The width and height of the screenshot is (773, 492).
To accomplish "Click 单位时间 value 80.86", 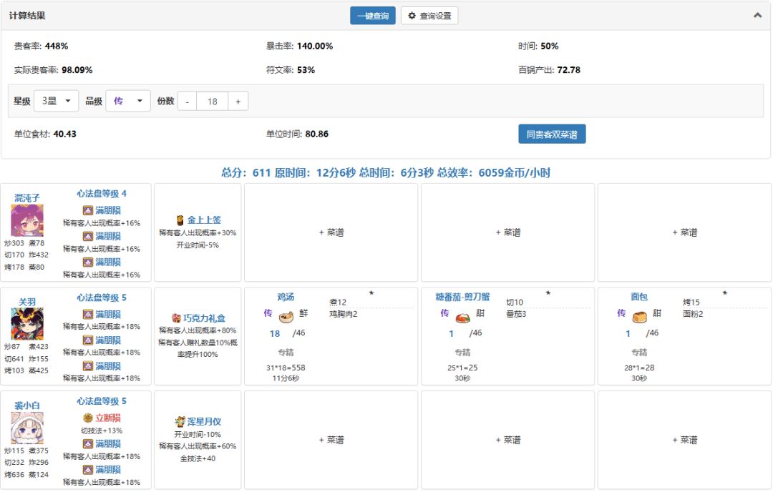I will 317,134.
